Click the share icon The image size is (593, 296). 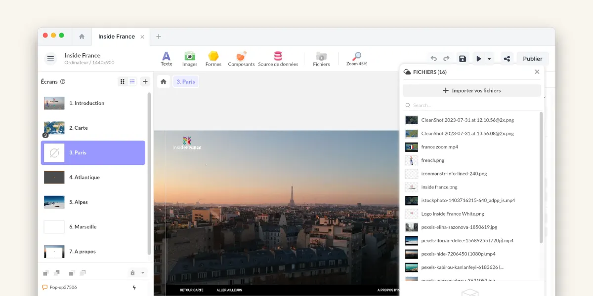point(507,59)
